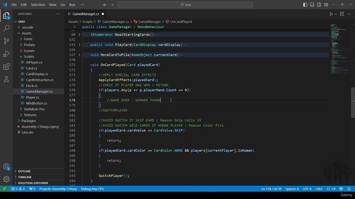Screen dimensions: 355x199
Task: Expand the Prefabs folder
Action: point(29,45)
